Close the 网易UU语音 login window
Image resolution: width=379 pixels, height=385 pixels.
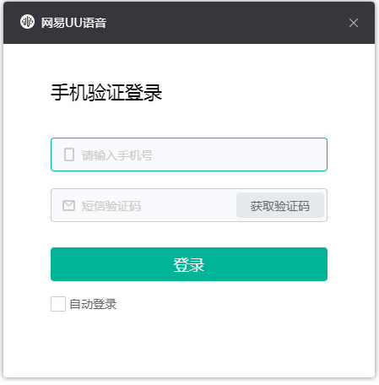click(x=354, y=23)
